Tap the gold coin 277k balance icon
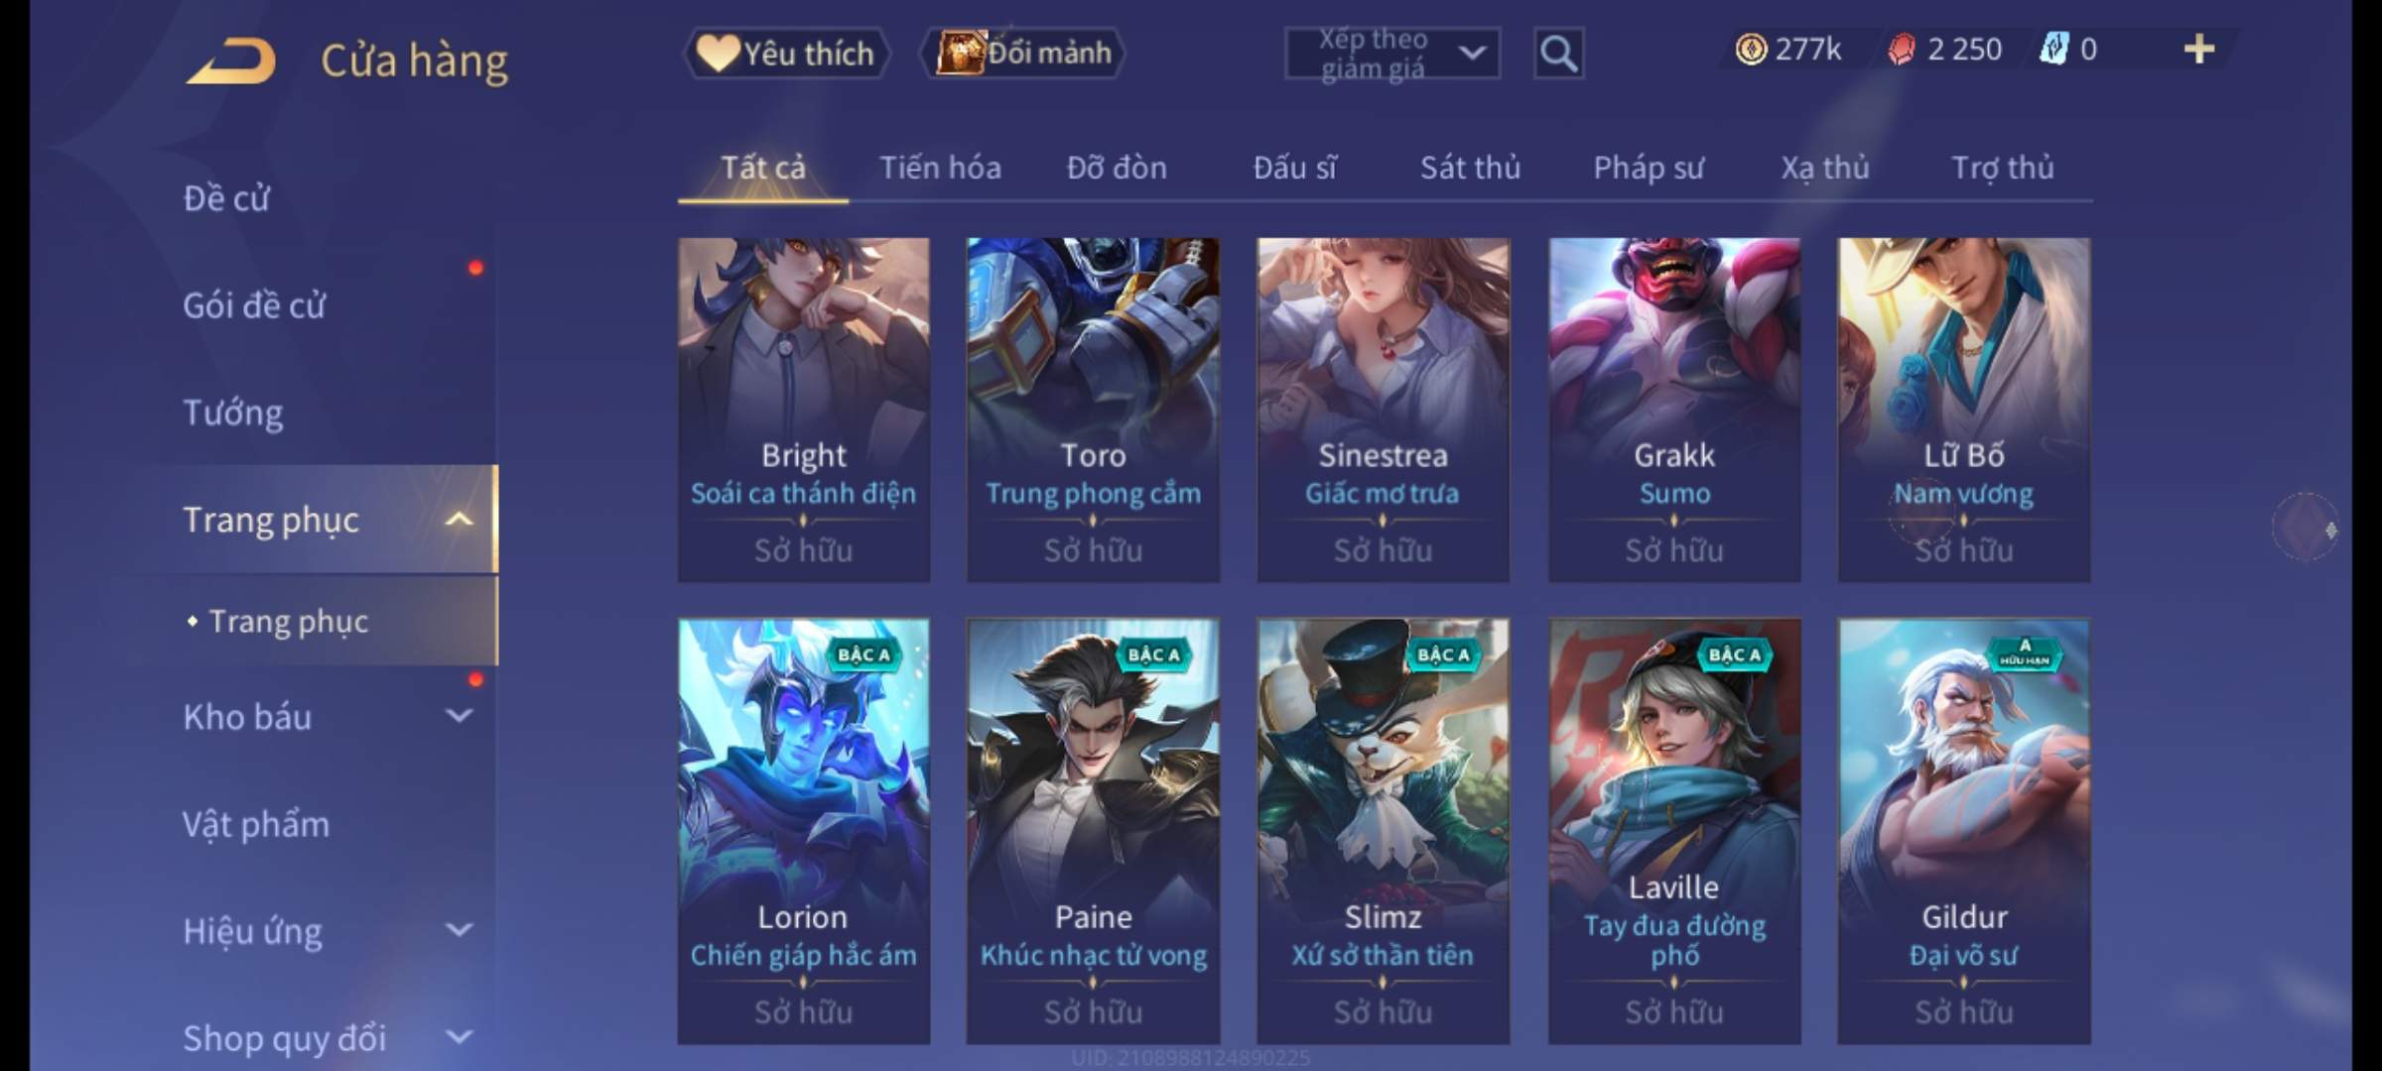This screenshot has width=2382, height=1071. pyautogui.click(x=1751, y=49)
